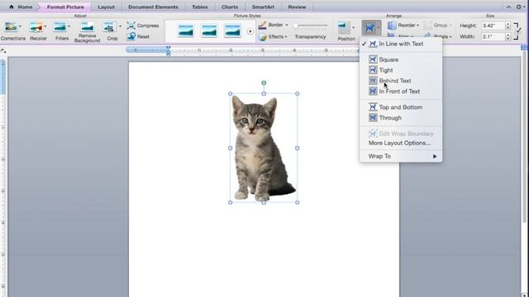Open the Tables tab

pyautogui.click(x=200, y=7)
